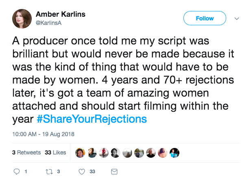Click the retweet count 3 beside retweet icon
Screen dimensions: 251x183
click(x=59, y=172)
